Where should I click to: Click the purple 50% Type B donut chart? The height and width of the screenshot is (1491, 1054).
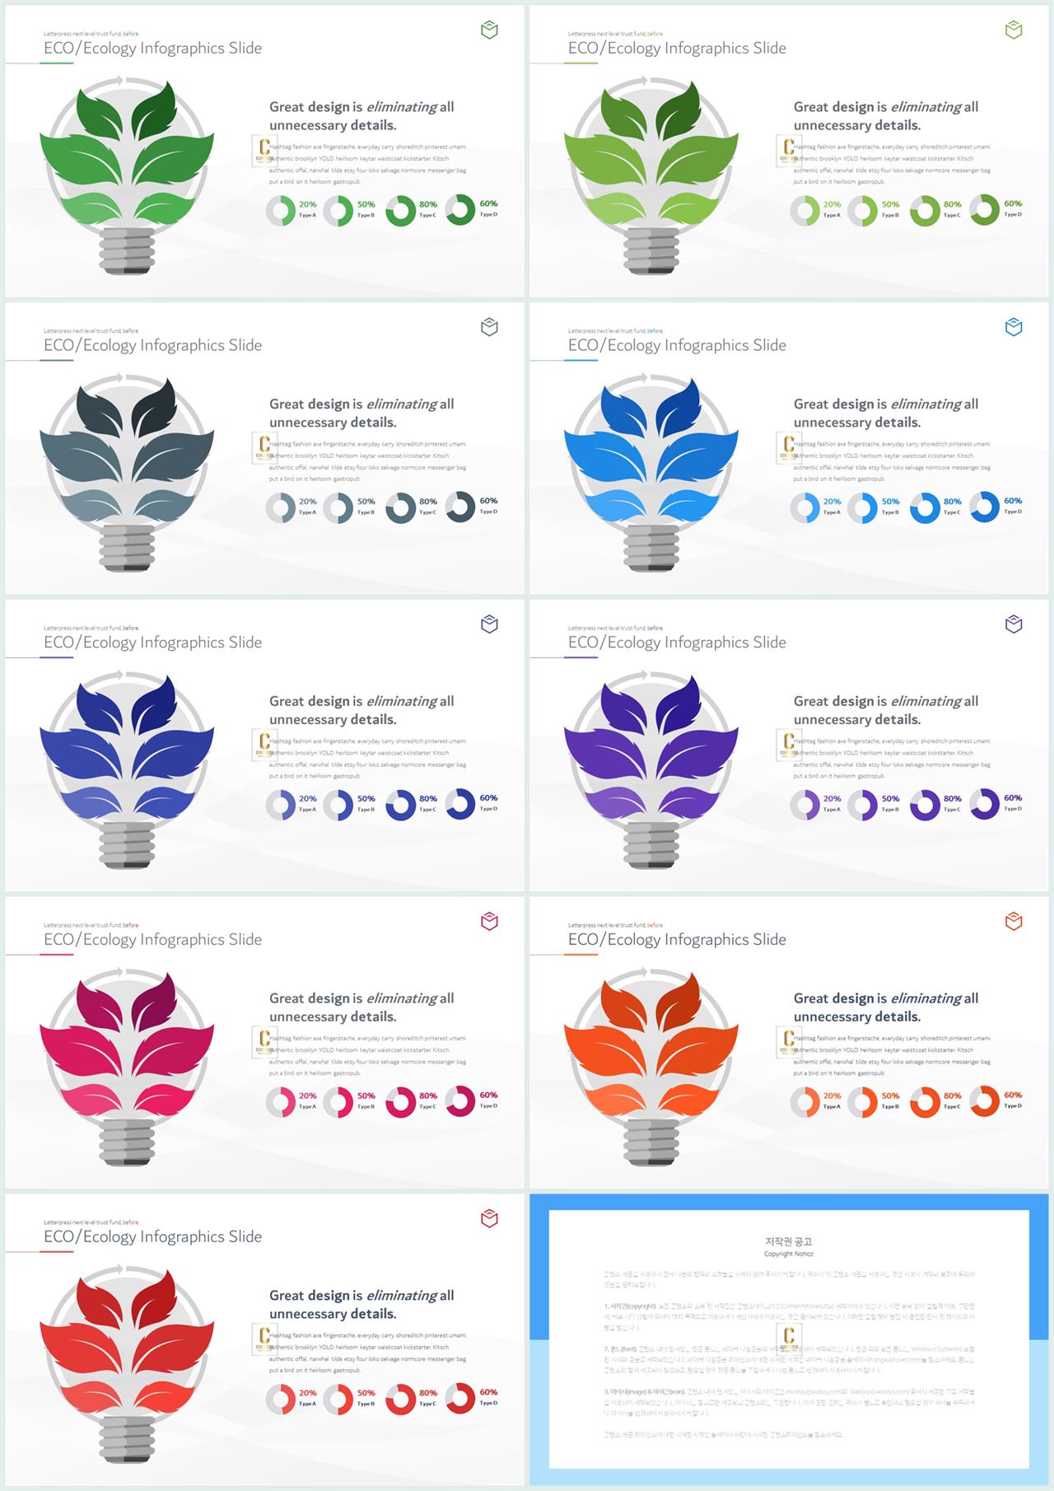[863, 805]
